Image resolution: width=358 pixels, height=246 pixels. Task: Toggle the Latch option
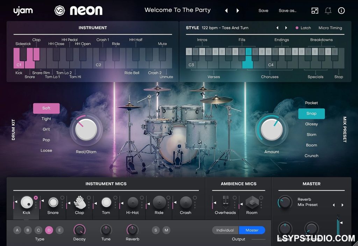(x=303, y=28)
